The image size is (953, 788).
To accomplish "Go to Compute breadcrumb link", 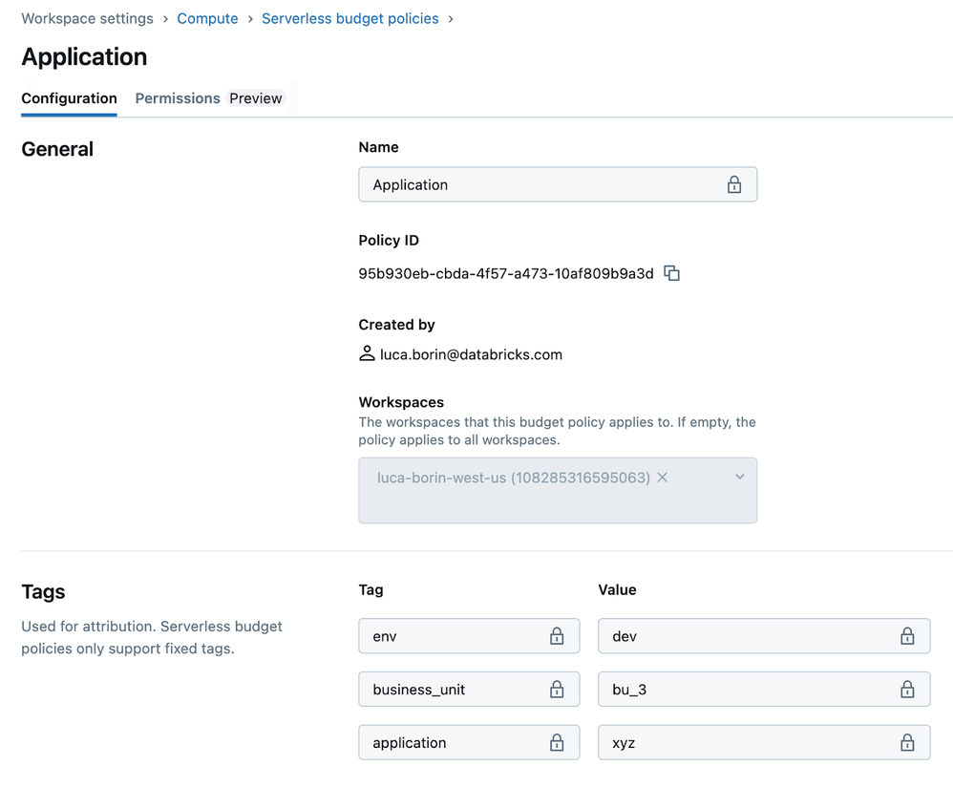I will click(207, 19).
